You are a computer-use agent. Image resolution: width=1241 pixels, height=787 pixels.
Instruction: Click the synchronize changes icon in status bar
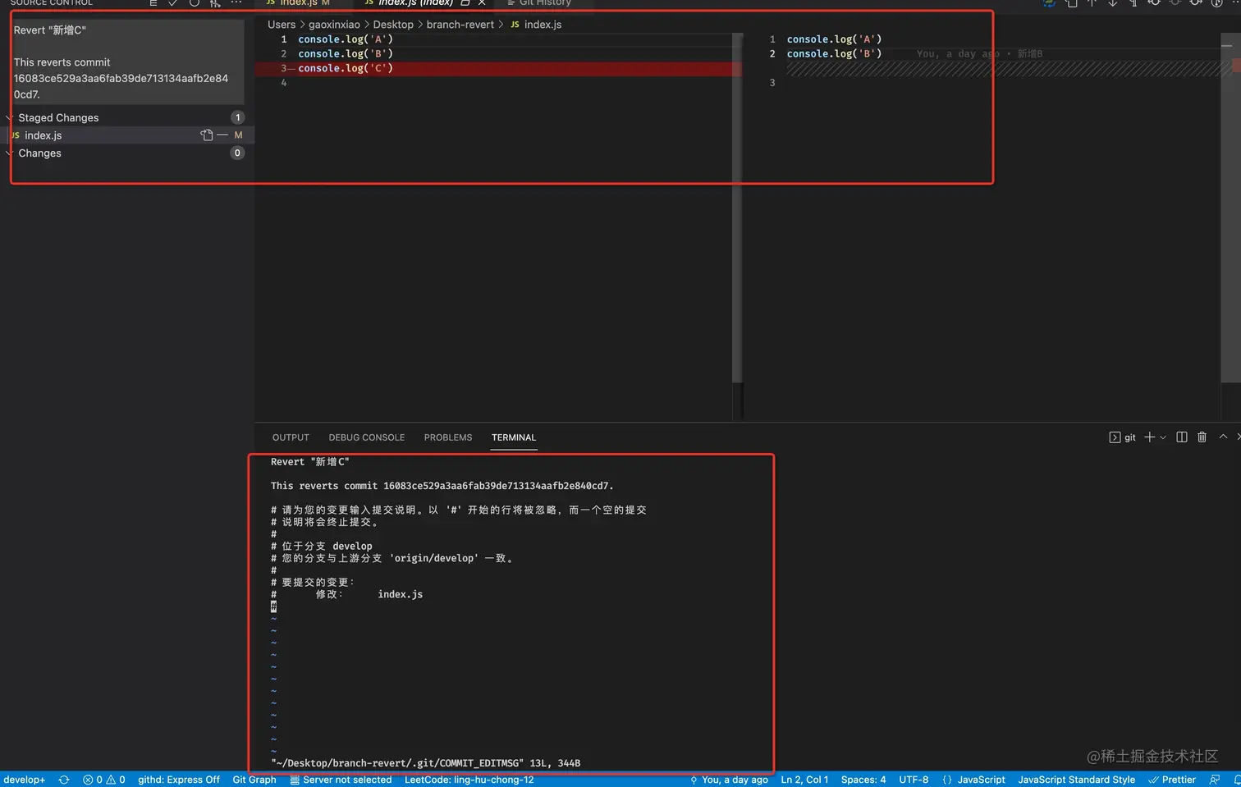tap(64, 780)
